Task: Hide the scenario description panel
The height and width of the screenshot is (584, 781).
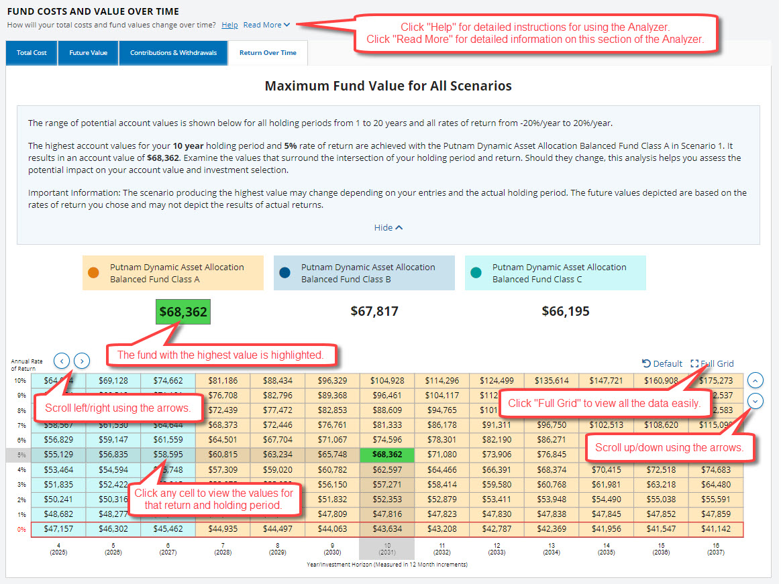Action: click(388, 227)
